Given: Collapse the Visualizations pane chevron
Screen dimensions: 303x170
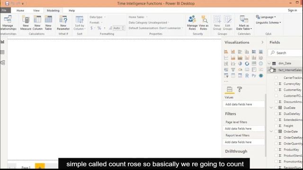Looking at the screenshot, I should 262,42.
